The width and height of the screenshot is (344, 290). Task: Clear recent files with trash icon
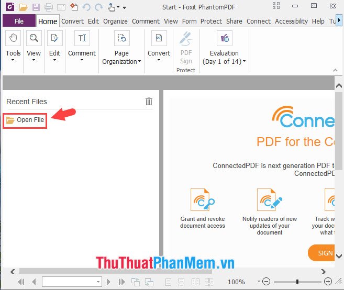pyautogui.click(x=149, y=101)
